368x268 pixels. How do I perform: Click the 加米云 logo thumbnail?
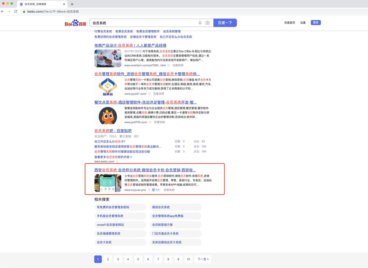pyautogui.click(x=108, y=87)
